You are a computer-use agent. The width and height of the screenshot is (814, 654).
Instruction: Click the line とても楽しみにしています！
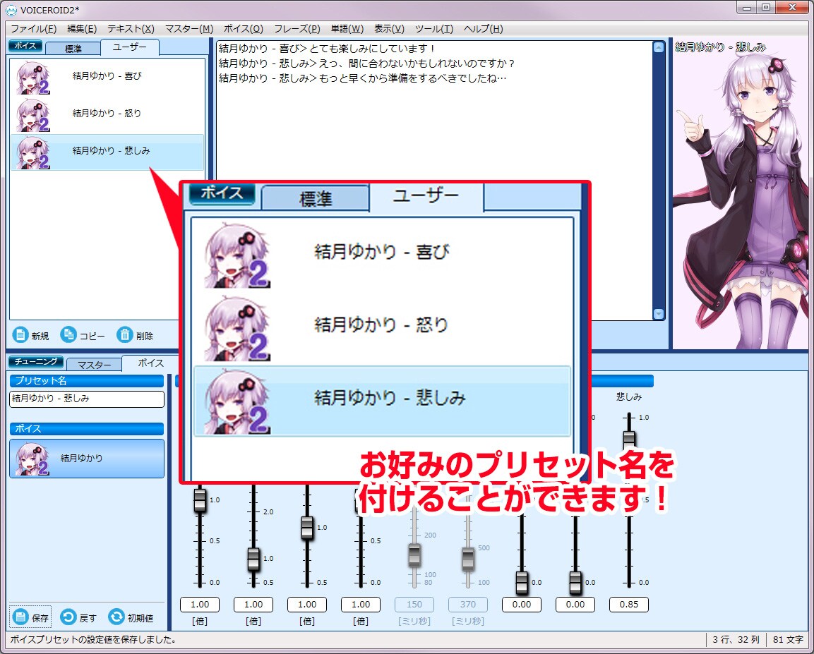pos(372,49)
